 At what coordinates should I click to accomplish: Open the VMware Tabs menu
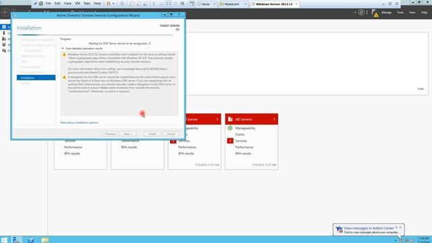(87, 3)
